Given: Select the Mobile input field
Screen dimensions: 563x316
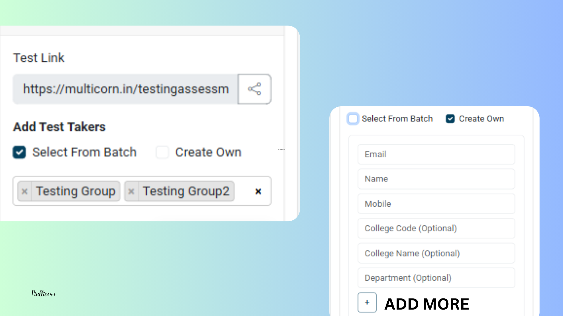Looking at the screenshot, I should coord(436,204).
